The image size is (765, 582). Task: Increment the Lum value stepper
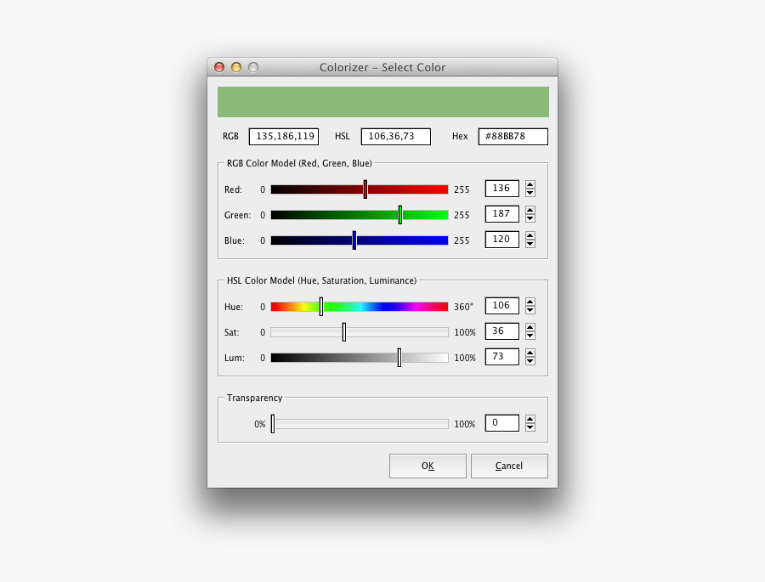tap(530, 353)
